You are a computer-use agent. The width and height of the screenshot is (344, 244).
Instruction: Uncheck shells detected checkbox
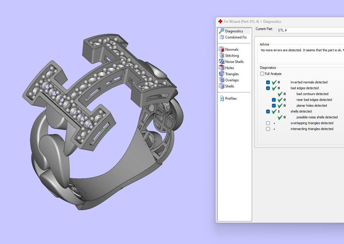tap(268, 111)
